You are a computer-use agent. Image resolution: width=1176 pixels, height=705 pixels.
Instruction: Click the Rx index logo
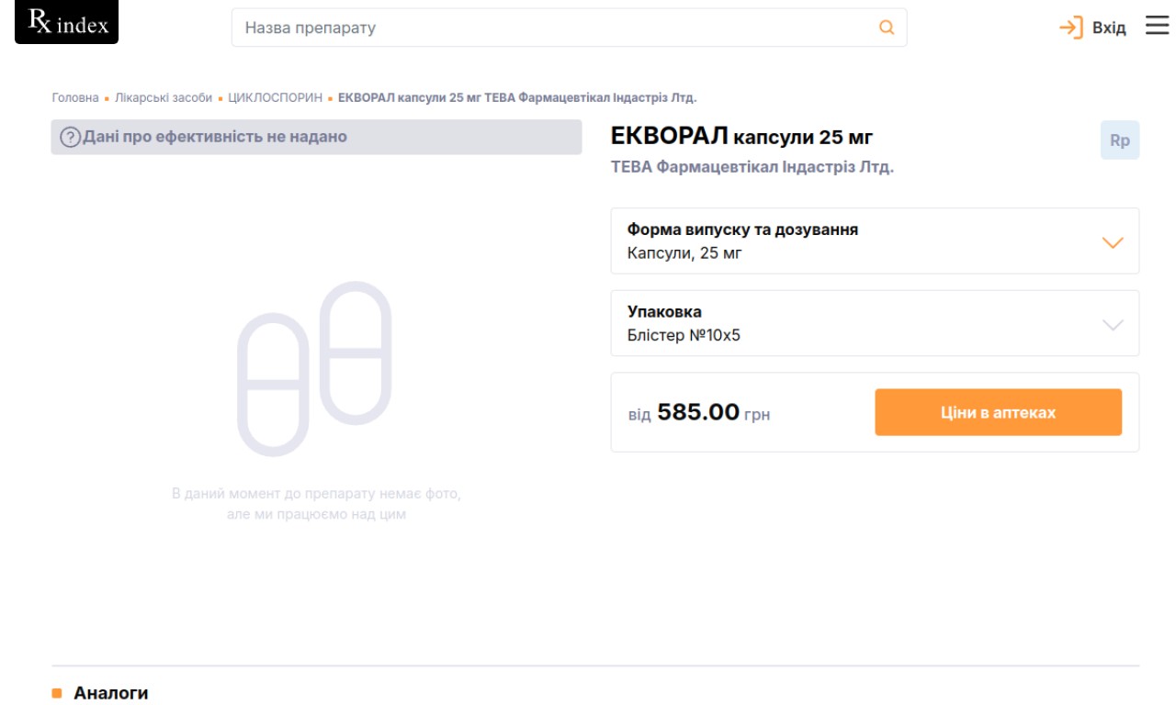tap(67, 23)
